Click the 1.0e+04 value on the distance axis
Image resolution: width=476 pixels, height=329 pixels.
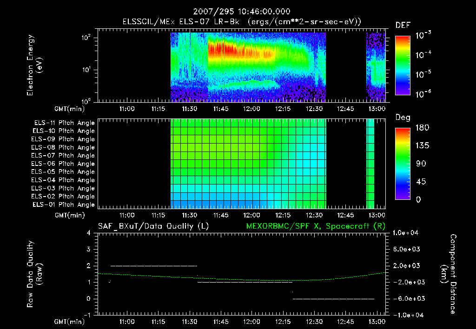pyautogui.click(x=405, y=233)
